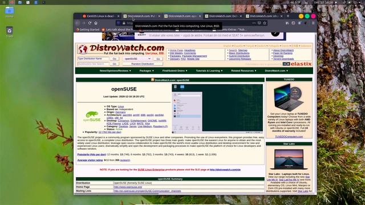
Task: Expand the Packages menu
Action: point(147,71)
